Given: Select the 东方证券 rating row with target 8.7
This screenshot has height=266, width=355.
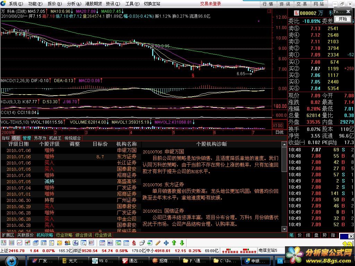Looking at the screenshot, I should click(71, 157).
